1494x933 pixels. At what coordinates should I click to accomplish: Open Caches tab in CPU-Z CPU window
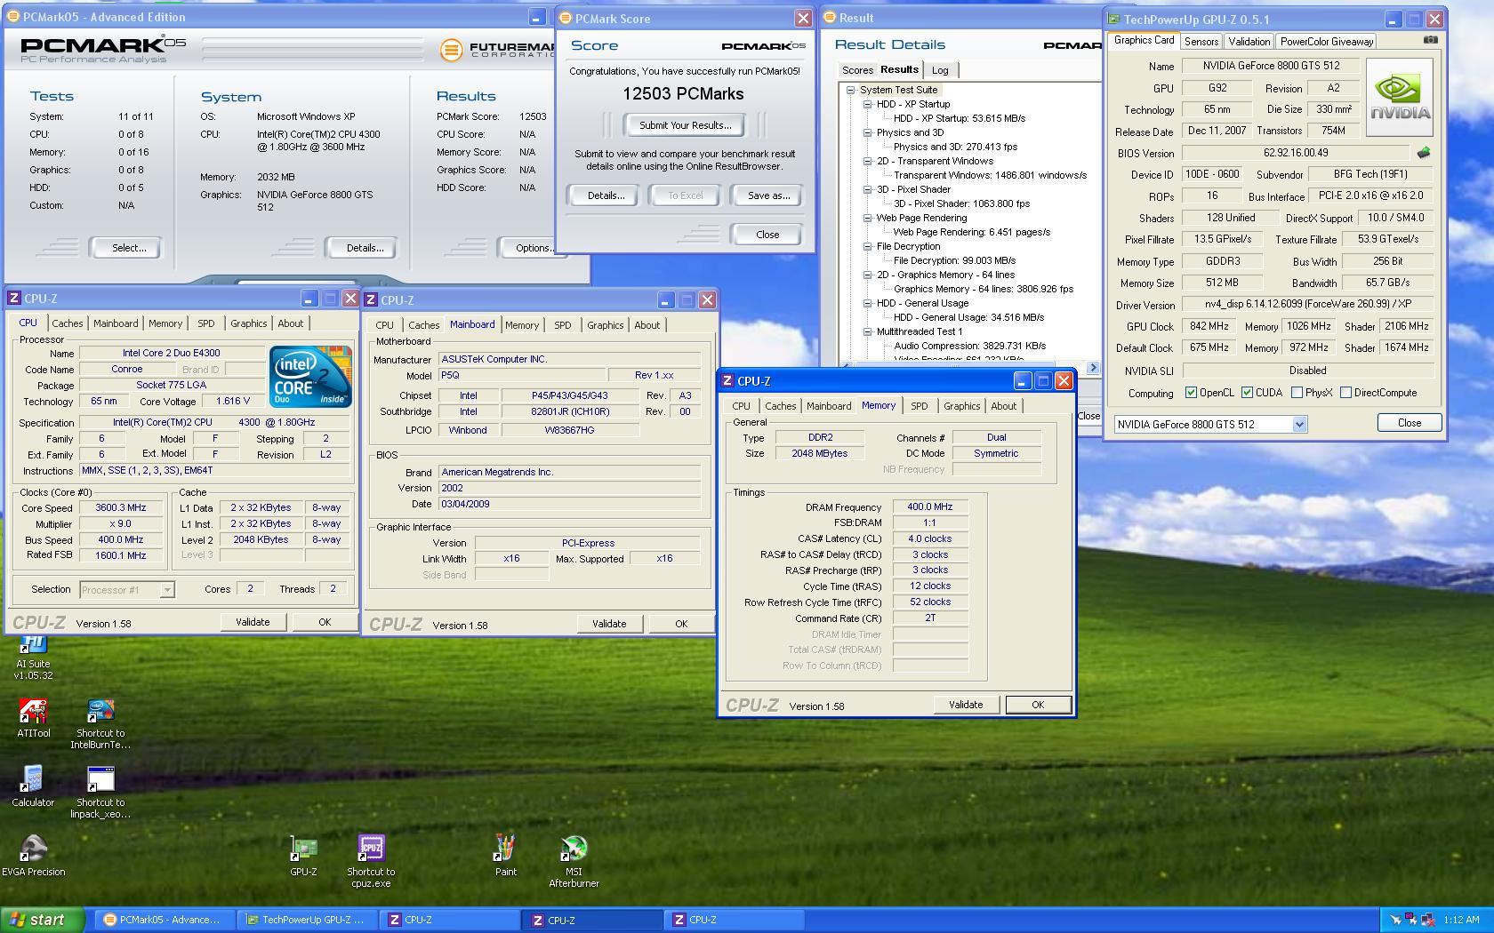[67, 323]
